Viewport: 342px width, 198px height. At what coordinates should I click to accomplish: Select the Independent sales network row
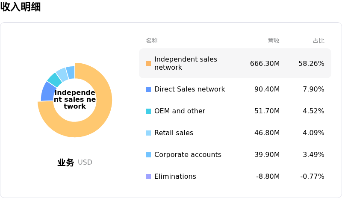[x=235, y=63]
